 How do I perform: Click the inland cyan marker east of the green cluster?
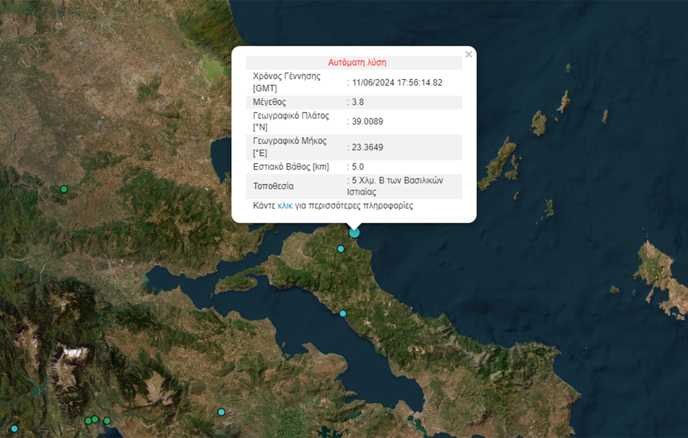click(221, 412)
